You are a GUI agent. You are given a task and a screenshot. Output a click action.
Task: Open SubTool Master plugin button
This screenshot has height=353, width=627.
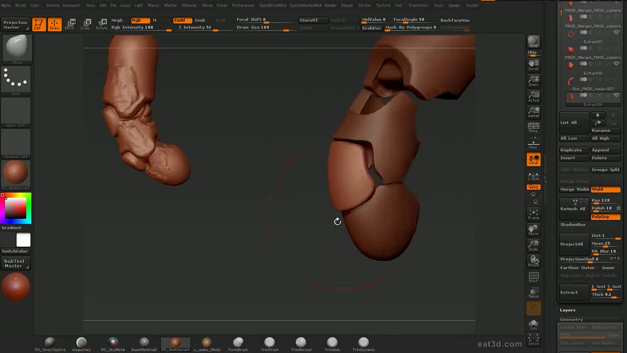pyautogui.click(x=15, y=264)
